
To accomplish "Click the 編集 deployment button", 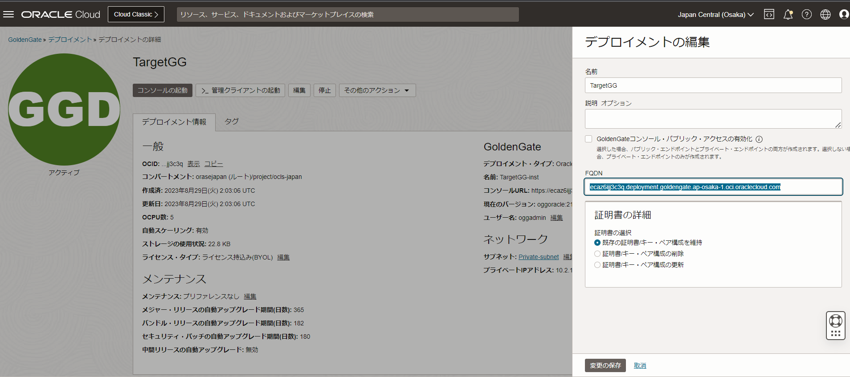I will click(299, 90).
